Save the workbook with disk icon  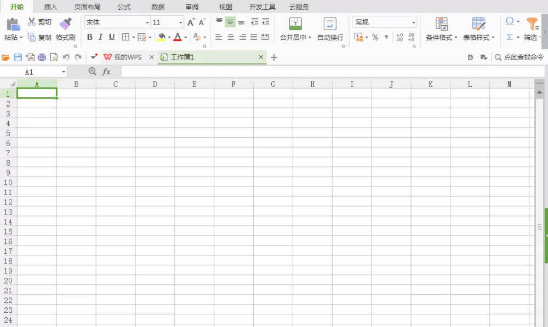[18, 57]
